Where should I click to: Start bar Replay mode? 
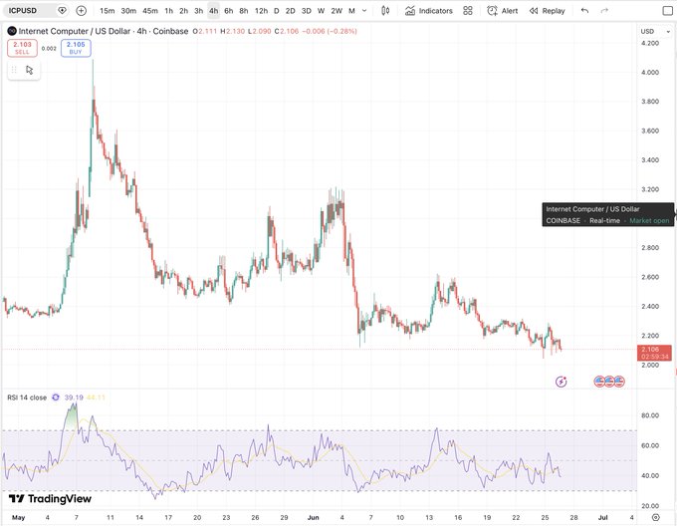coord(547,11)
